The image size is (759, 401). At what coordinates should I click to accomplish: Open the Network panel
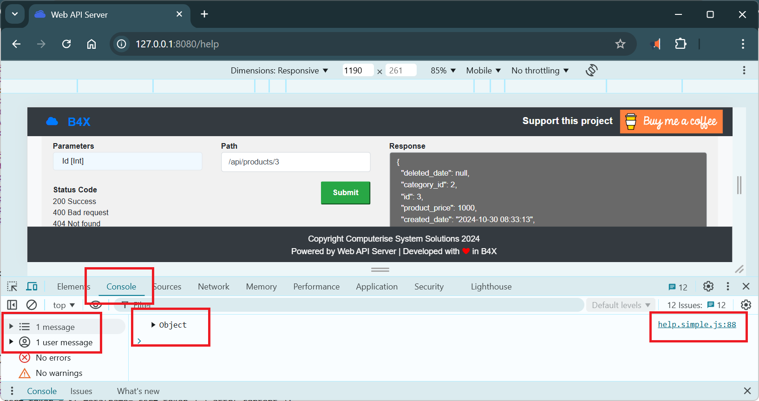coord(214,287)
